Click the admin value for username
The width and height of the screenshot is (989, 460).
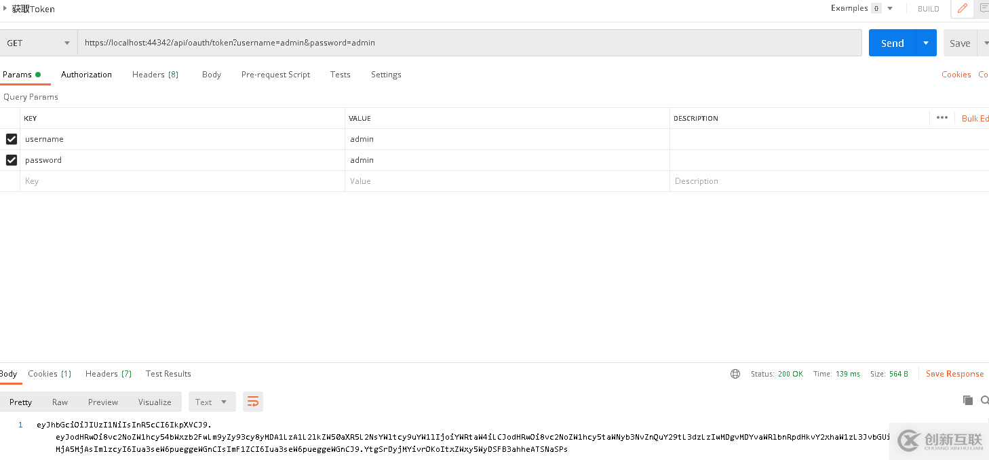(507, 139)
